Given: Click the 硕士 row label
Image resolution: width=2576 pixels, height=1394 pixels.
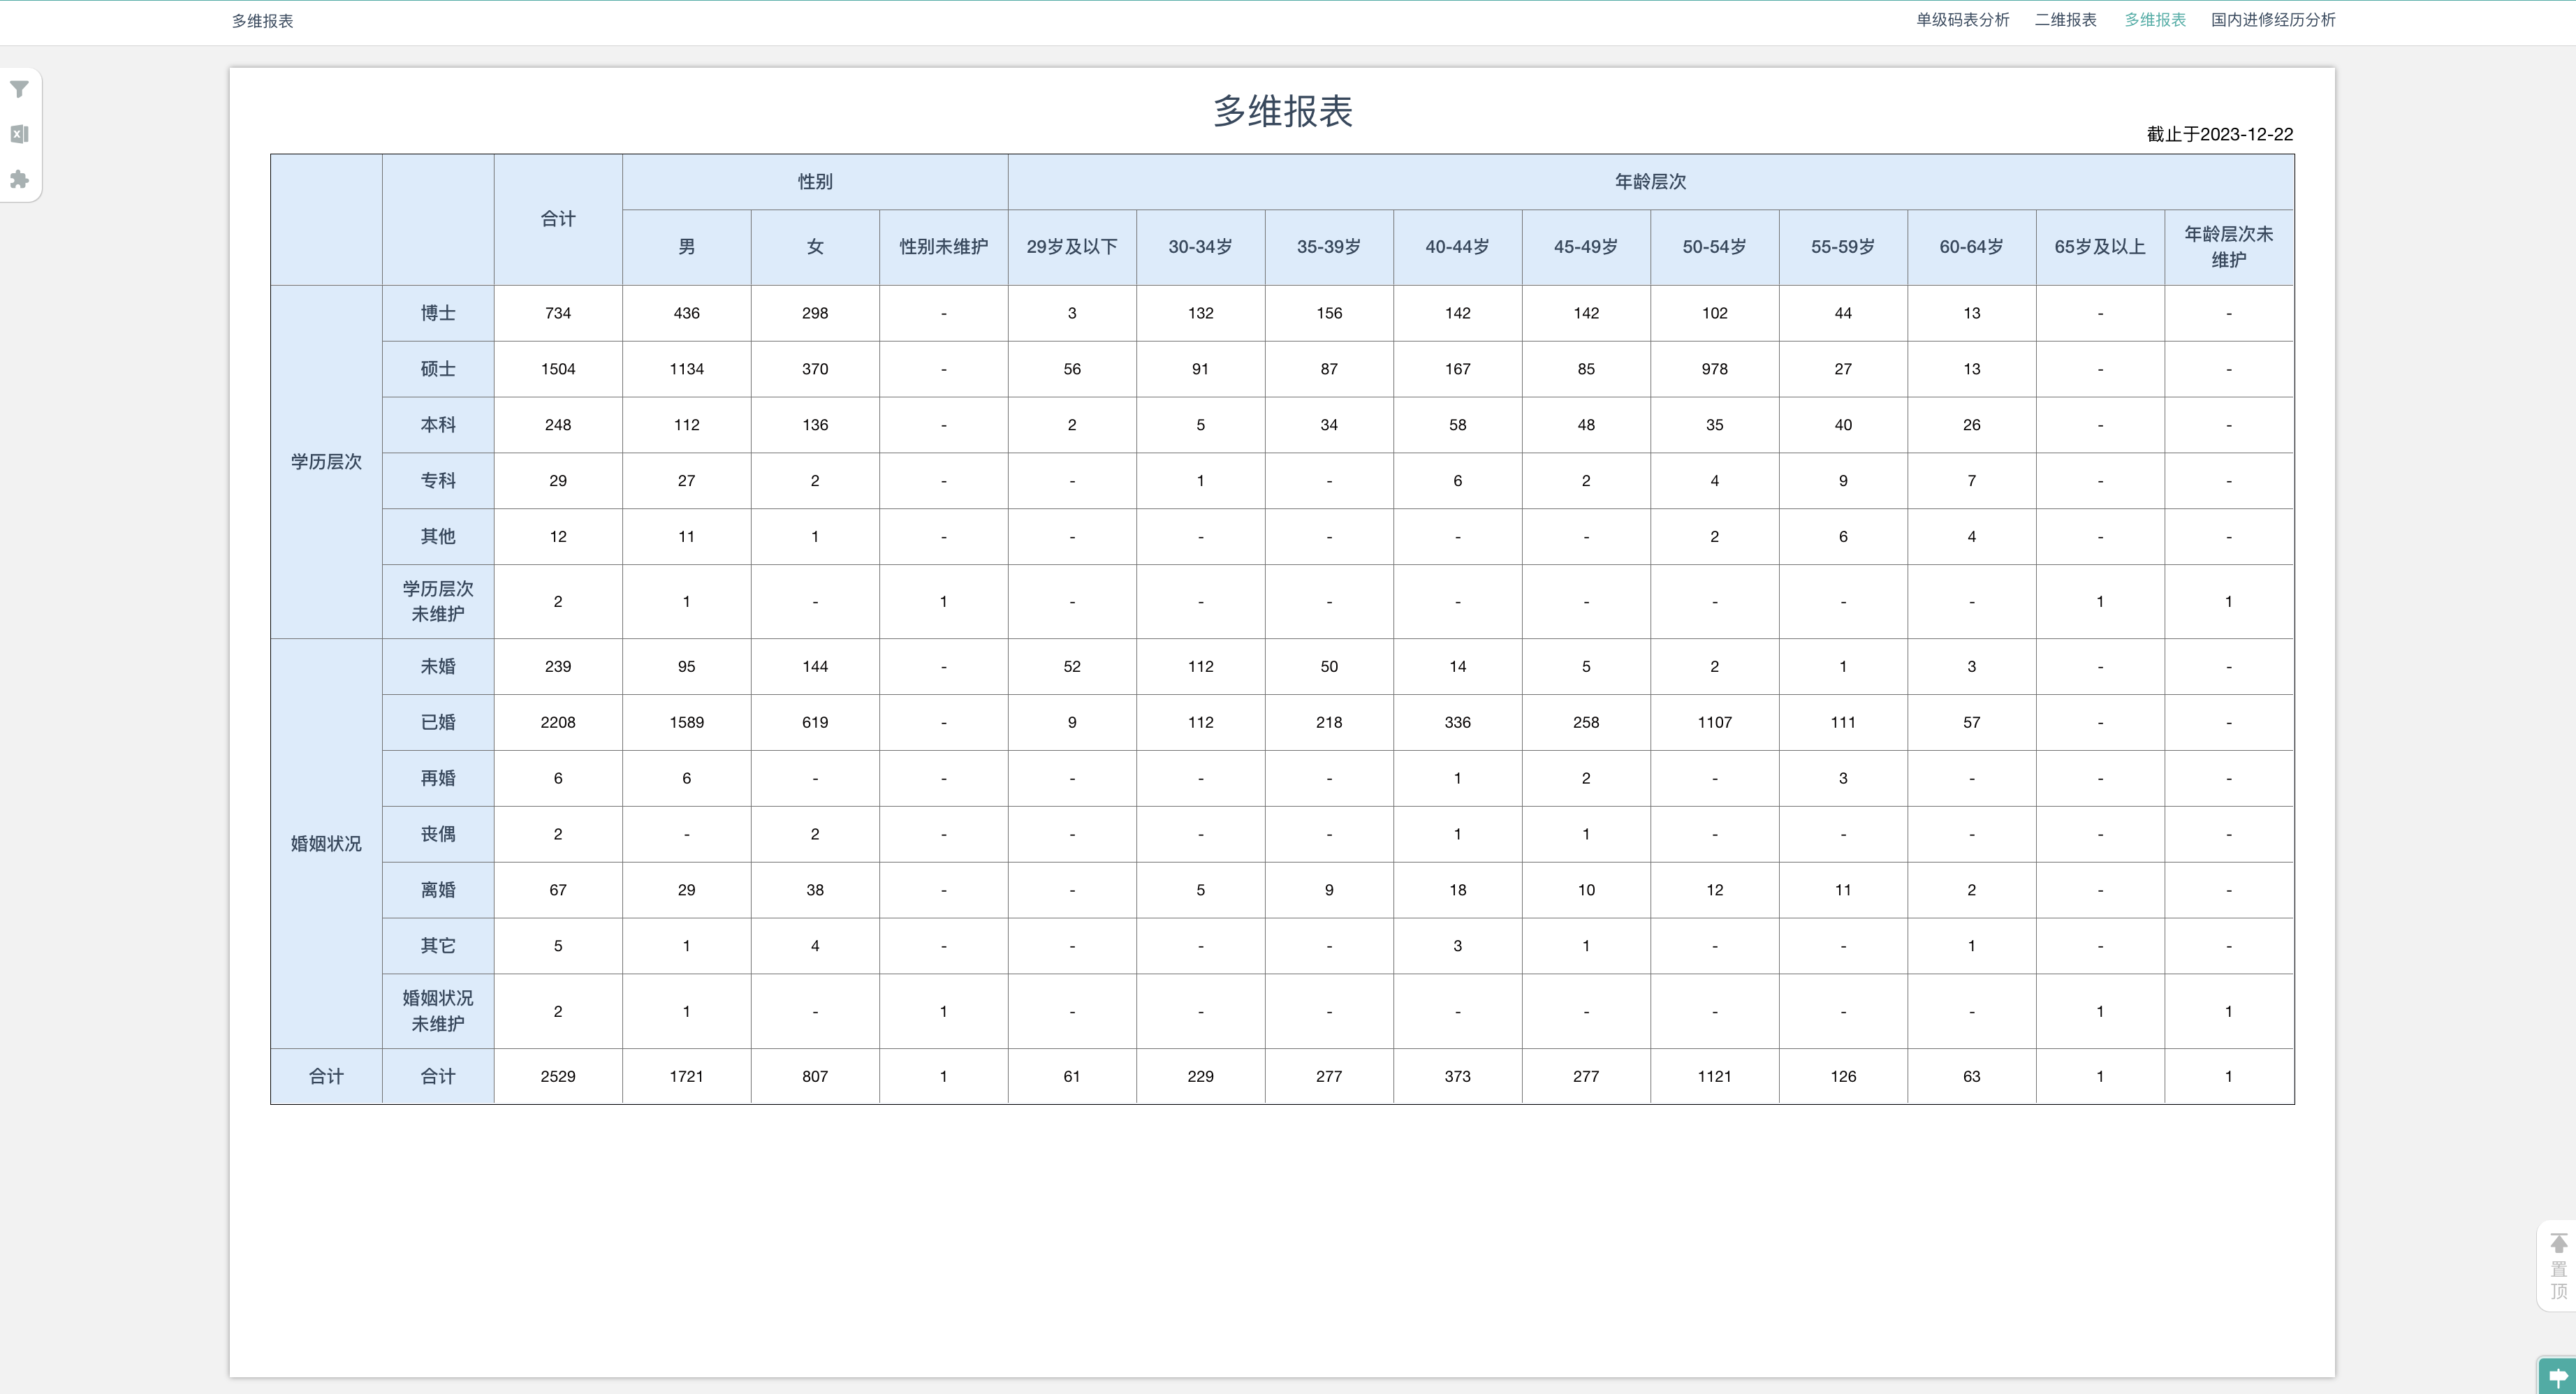Looking at the screenshot, I should [x=438, y=369].
